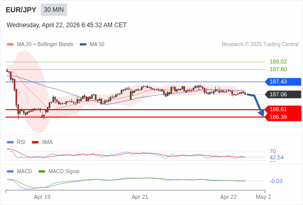Click the red 9MA legend swatch
Viewport: 303px width, 205px height.
(x=35, y=142)
